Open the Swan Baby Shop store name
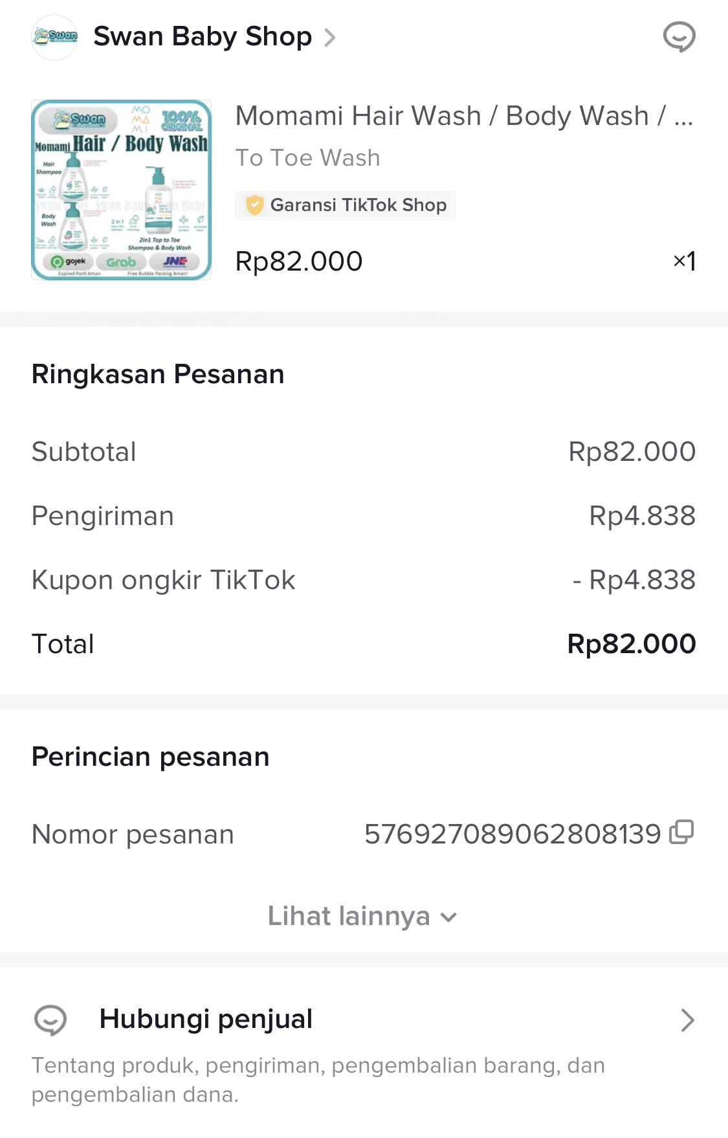The height and width of the screenshot is (1138, 728). tap(203, 37)
